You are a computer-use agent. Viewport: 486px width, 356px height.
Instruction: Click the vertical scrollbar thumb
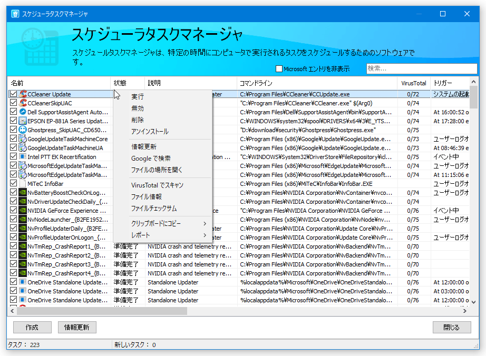point(473,97)
